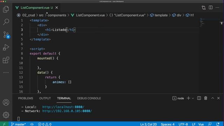Select the node terminal instance
The height and width of the screenshot is (126, 224).
(178, 98)
